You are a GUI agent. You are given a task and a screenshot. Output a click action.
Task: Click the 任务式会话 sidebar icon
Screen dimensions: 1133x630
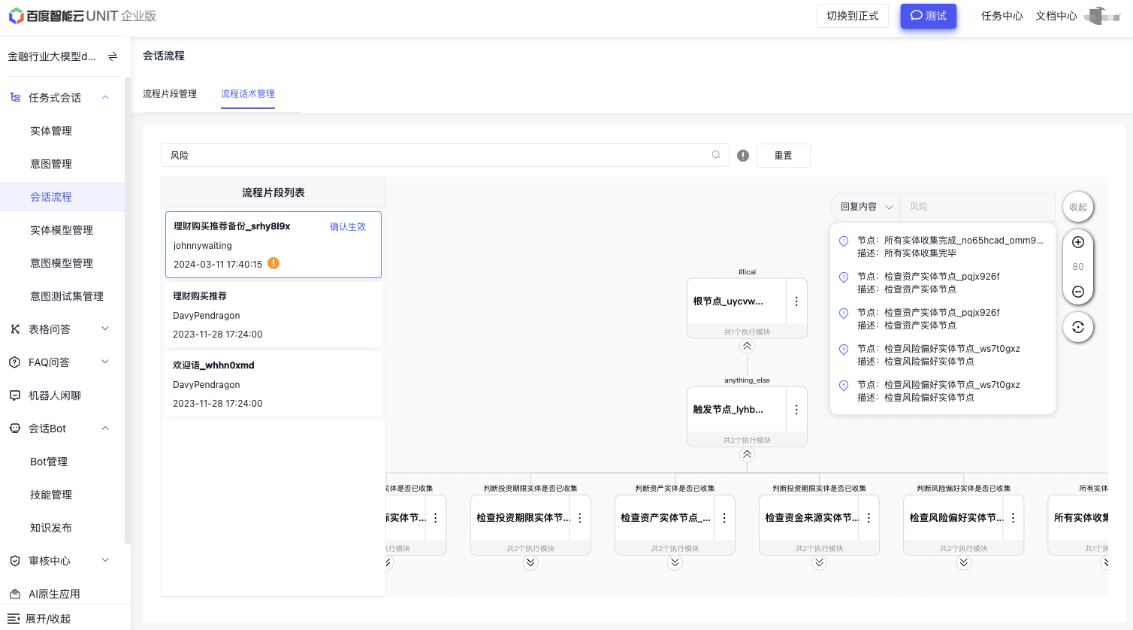click(15, 98)
